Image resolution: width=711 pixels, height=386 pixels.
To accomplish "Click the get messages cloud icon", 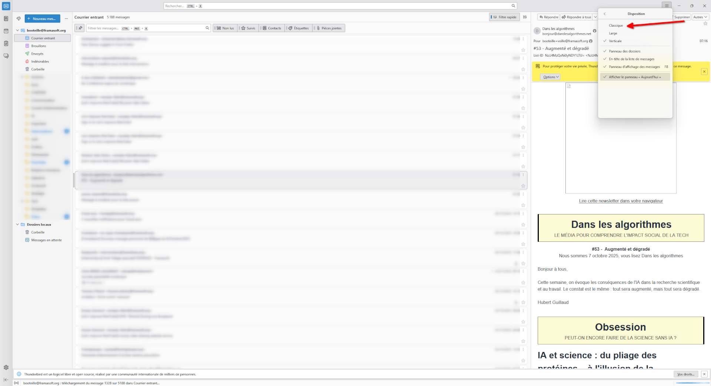I will click(x=19, y=18).
